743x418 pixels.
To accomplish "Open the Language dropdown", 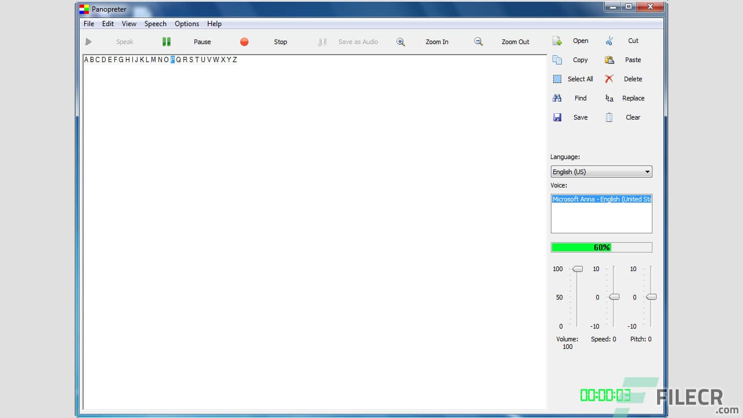I will click(647, 171).
